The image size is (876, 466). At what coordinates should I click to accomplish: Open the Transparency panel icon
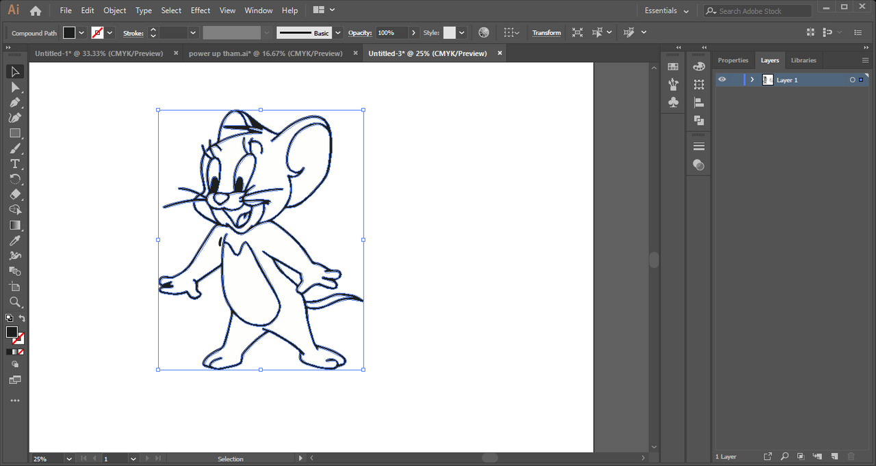point(699,165)
